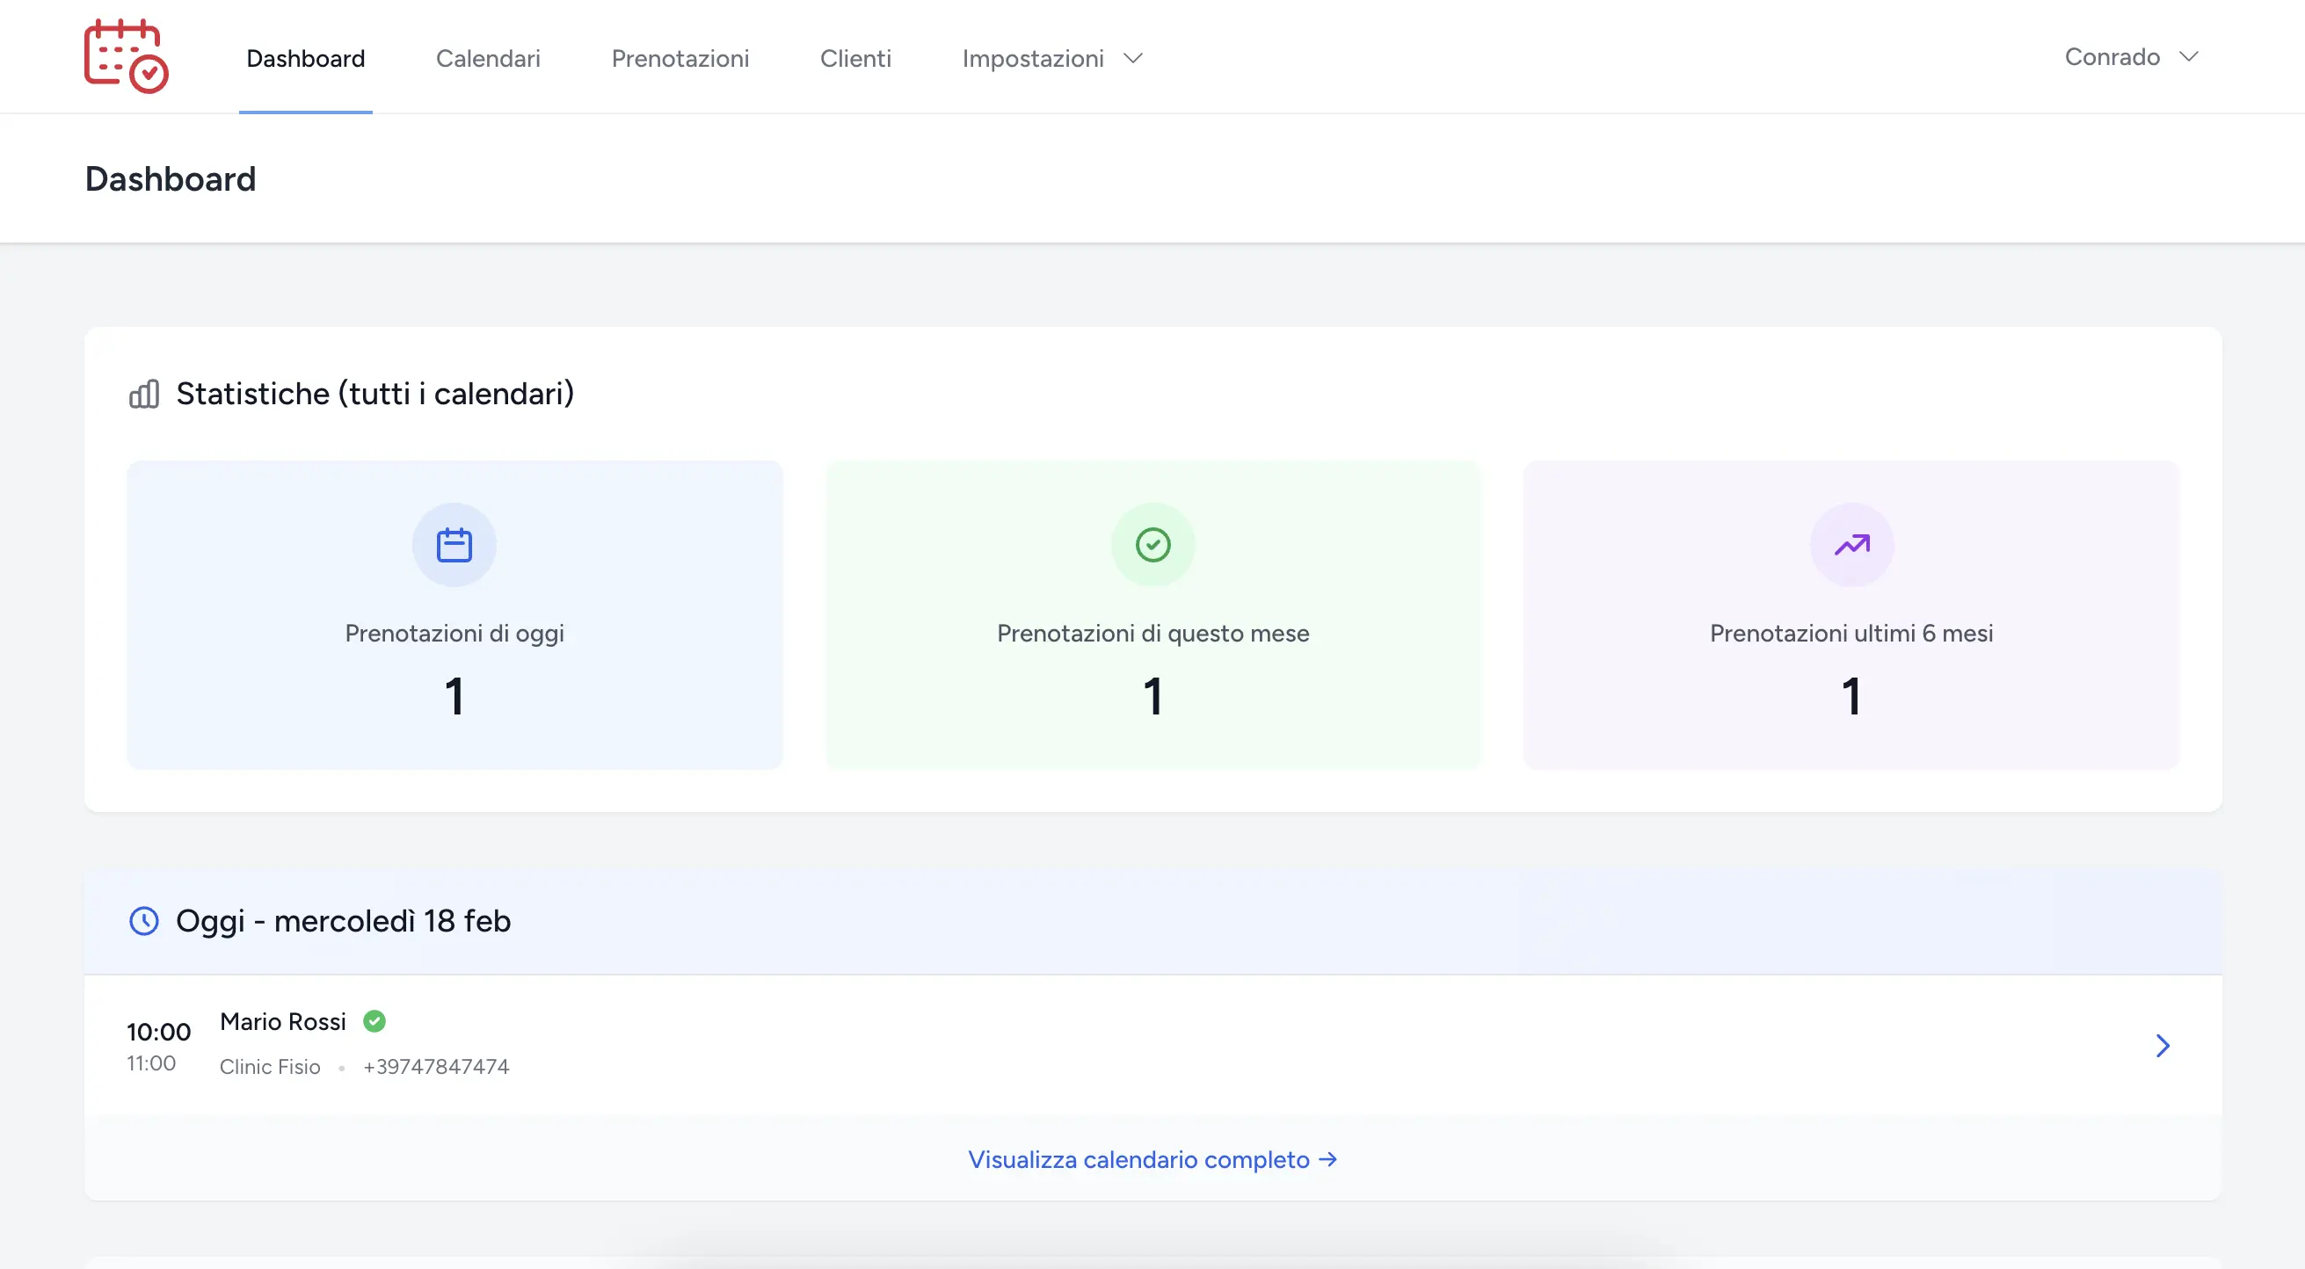Viewport: 2305px width, 1269px height.
Task: Click the blue calendar icon for today's bookings
Action: (454, 545)
